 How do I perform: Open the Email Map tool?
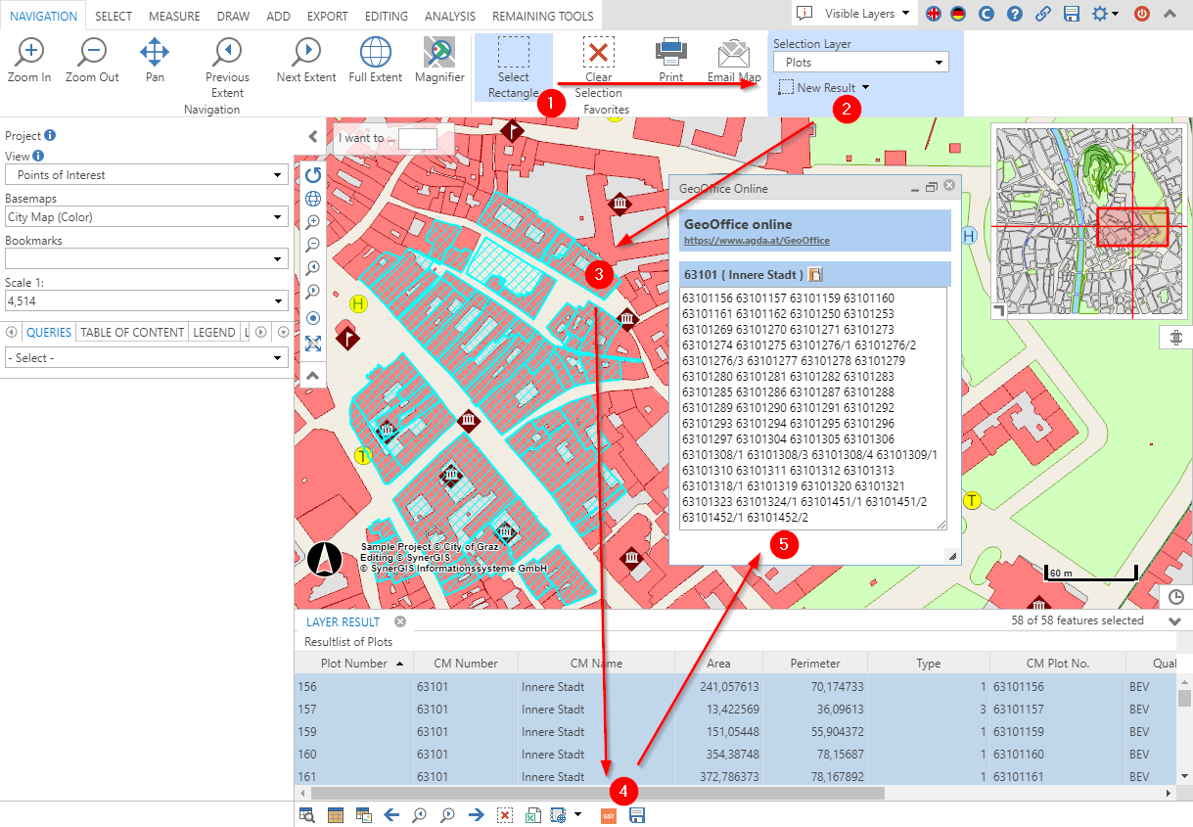point(733,60)
